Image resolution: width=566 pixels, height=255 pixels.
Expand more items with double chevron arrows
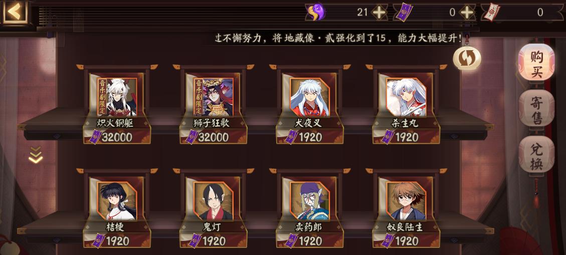click(36, 155)
